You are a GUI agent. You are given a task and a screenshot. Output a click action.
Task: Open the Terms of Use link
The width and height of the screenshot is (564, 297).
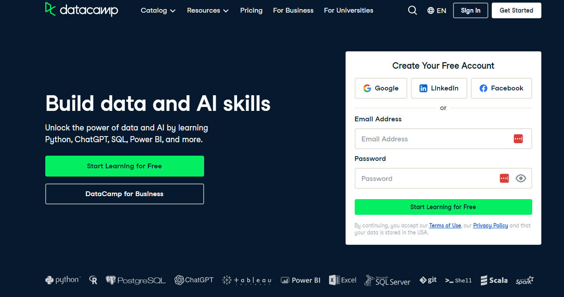click(445, 225)
